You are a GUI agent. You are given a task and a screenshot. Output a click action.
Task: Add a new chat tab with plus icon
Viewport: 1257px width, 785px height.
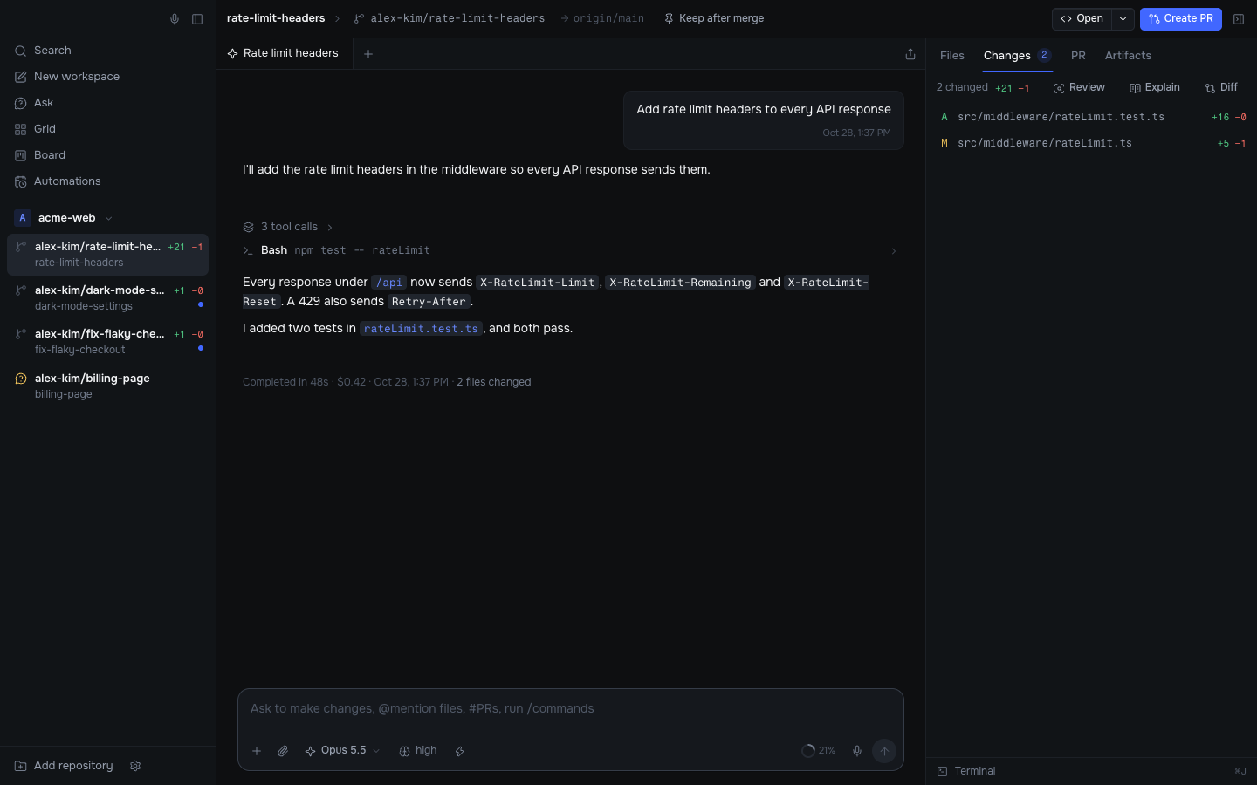pyautogui.click(x=368, y=54)
